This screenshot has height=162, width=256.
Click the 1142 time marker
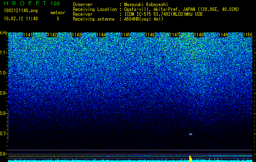52,35
